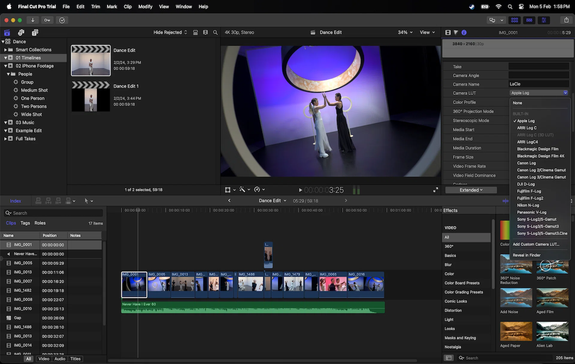Viewport: 575px width, 364px height.
Task: Click the search icon in the browser toolbar
Action: 215,32
